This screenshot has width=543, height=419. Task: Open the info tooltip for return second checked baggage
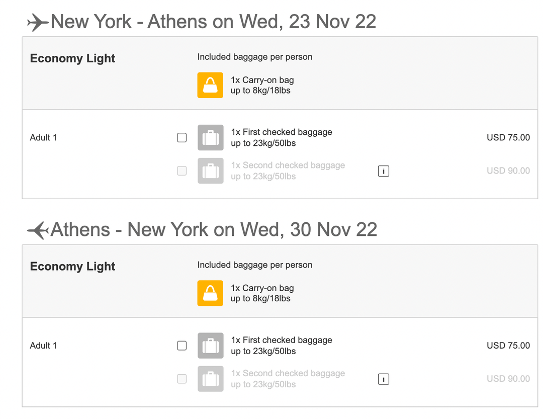tap(383, 379)
